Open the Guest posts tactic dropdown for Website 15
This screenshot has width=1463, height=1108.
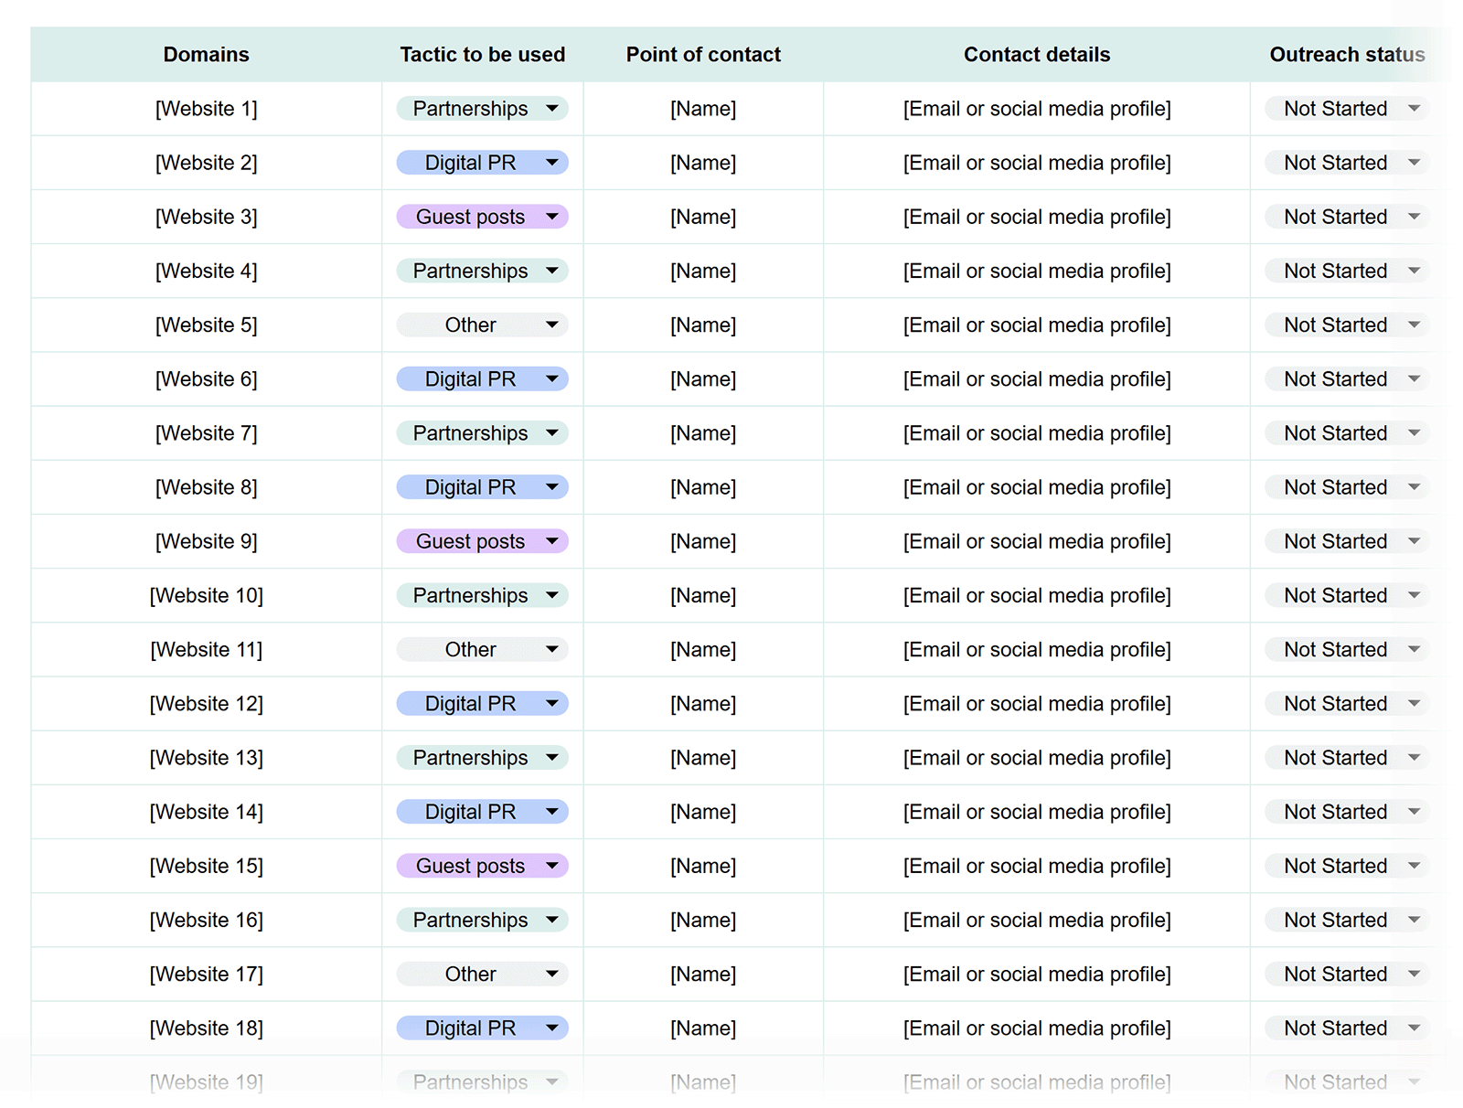coord(482,866)
